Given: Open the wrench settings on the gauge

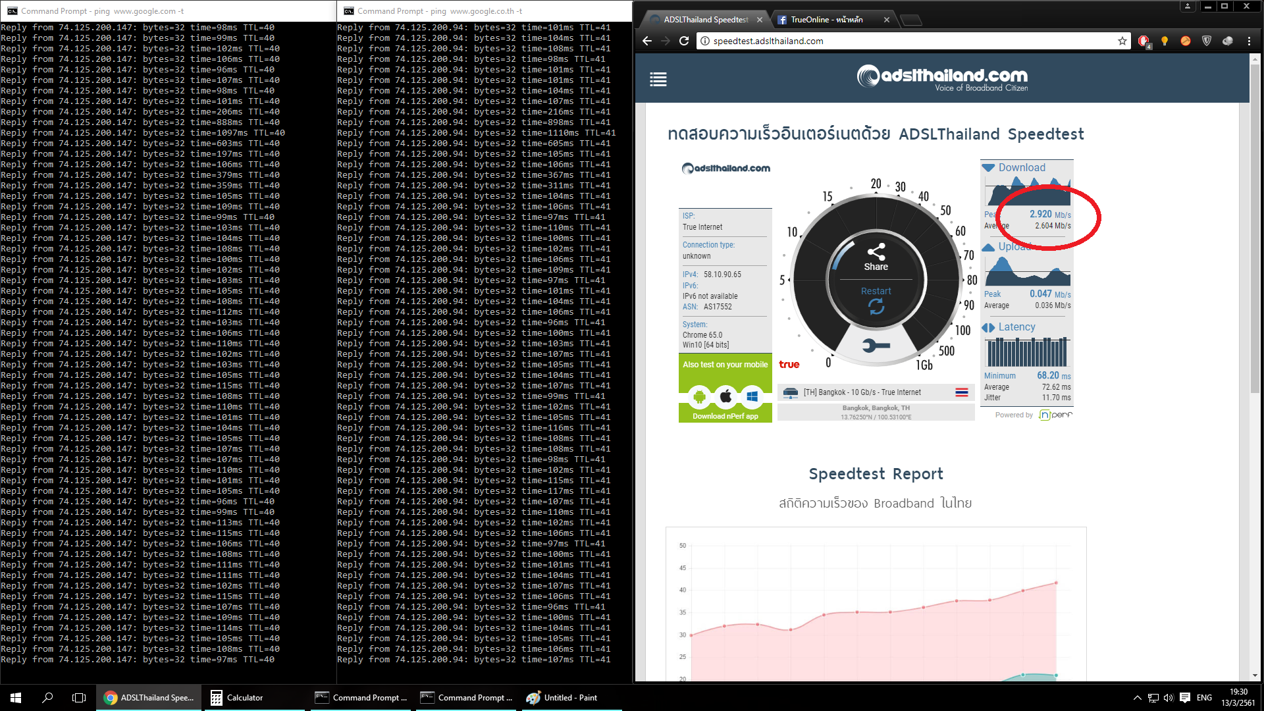Looking at the screenshot, I should 876,346.
